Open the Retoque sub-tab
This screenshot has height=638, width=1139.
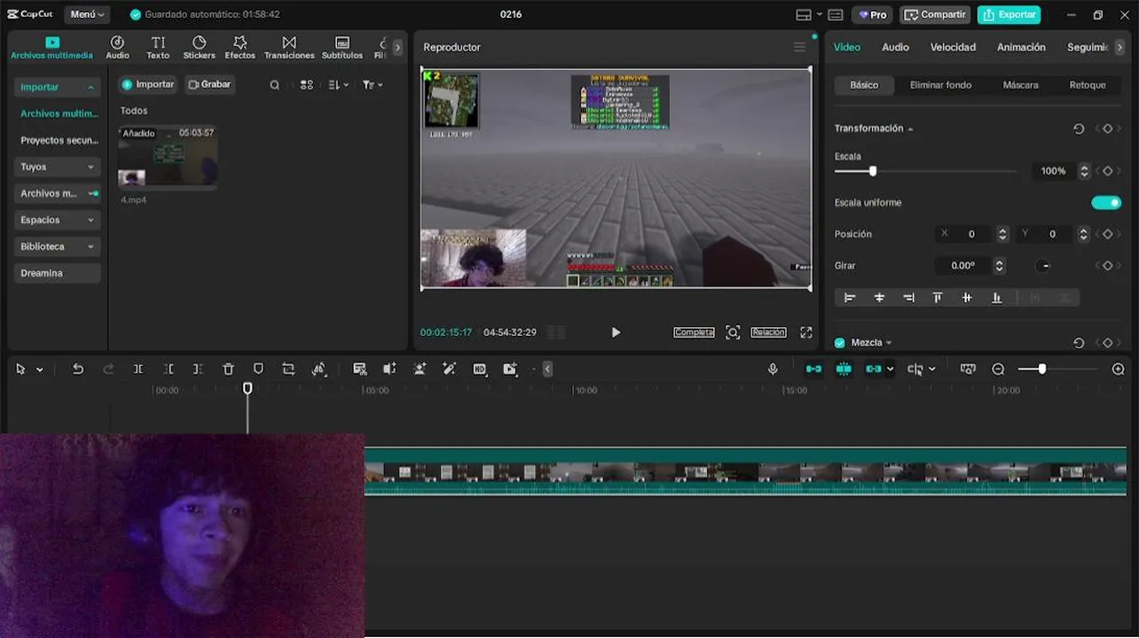pos(1088,85)
